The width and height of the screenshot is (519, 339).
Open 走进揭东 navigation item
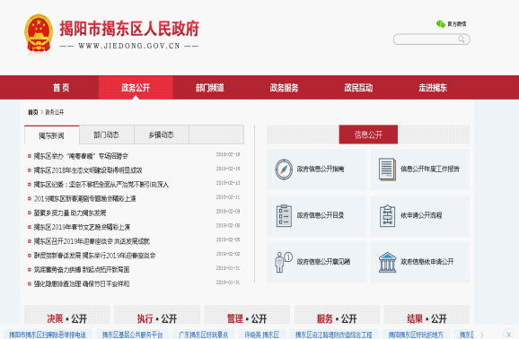pyautogui.click(x=433, y=88)
